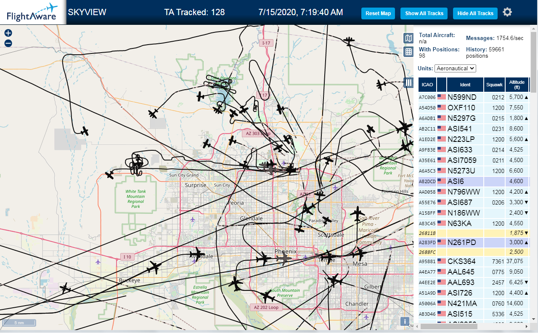The width and height of the screenshot is (538, 333).
Task: Click squawk value 5336
Action: tap(498, 314)
